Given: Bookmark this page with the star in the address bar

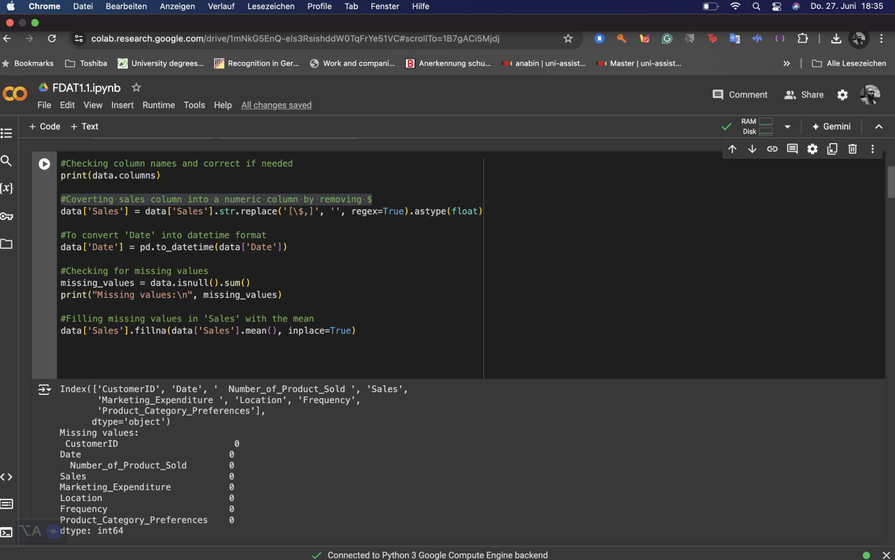Looking at the screenshot, I should click(x=568, y=38).
